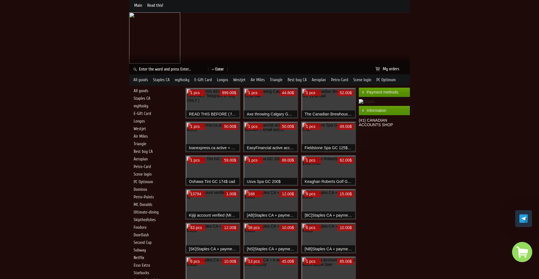Viewport: 539px width, 279px height.
Task: Select Scene login in the top category bar
Action: pos(362,80)
